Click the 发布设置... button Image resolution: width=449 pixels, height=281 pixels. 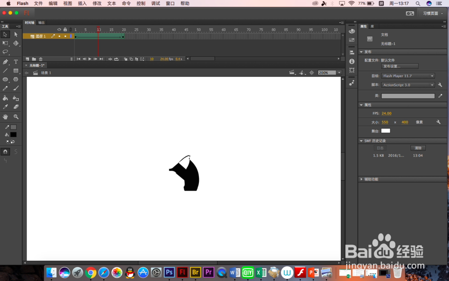pos(400,66)
